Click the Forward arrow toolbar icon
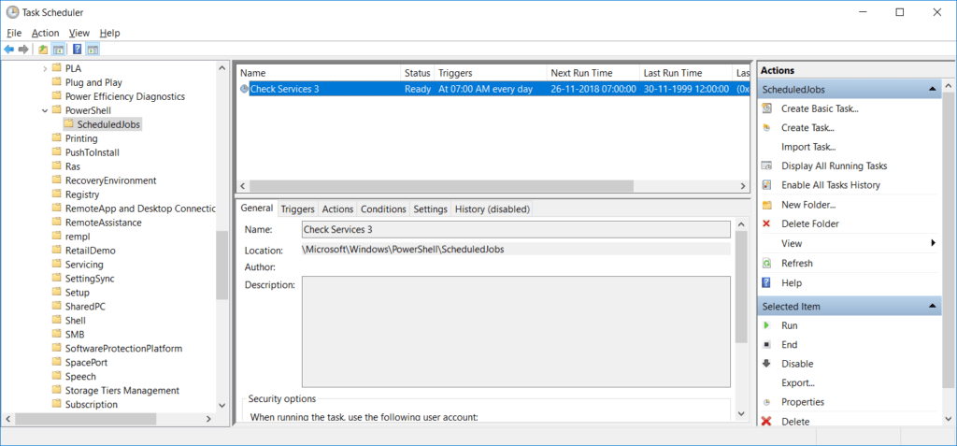This screenshot has width=957, height=446. click(x=23, y=50)
